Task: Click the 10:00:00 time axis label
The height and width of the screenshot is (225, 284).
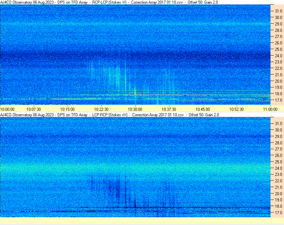Action: tap(7, 109)
